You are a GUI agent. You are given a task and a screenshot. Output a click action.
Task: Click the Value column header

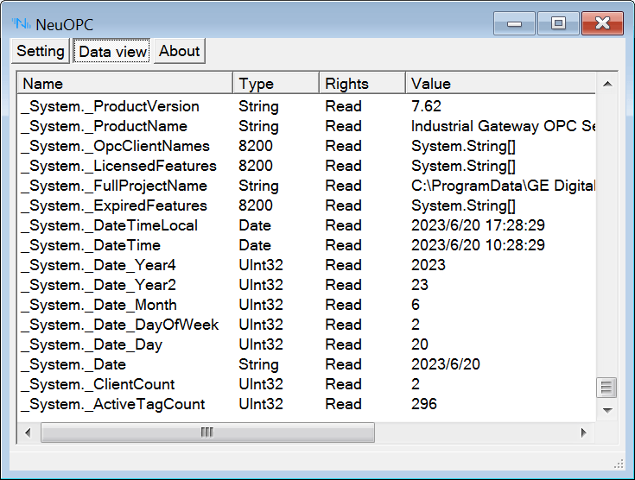499,84
